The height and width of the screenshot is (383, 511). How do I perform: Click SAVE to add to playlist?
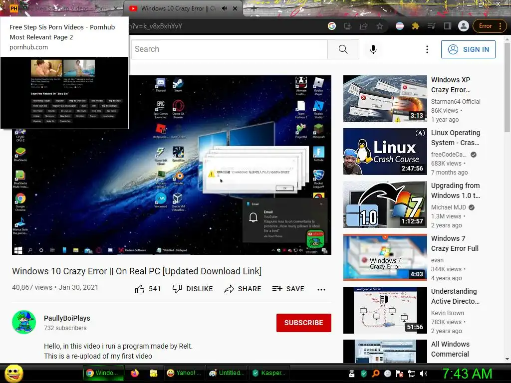[288, 289]
